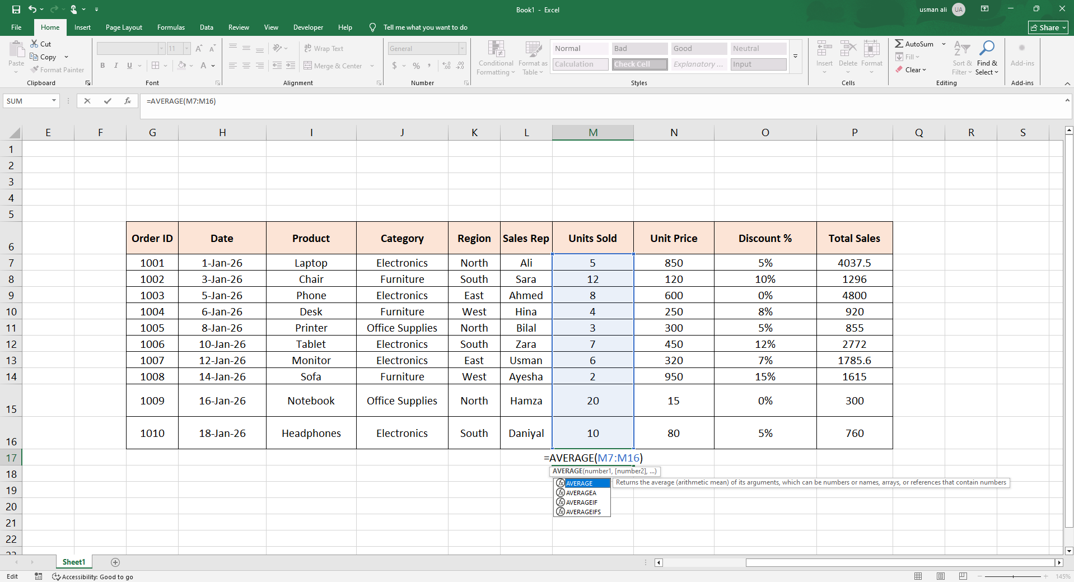
Task: Open Format as Table gallery
Action: click(x=533, y=58)
